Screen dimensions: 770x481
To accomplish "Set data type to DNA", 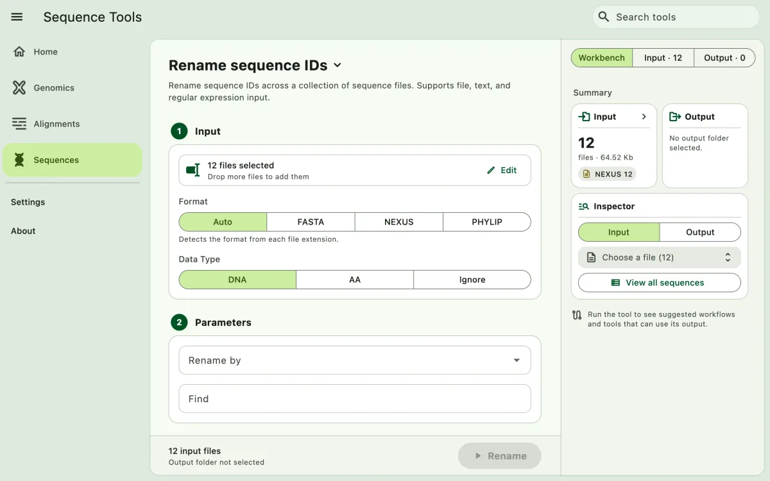I will pyautogui.click(x=237, y=280).
